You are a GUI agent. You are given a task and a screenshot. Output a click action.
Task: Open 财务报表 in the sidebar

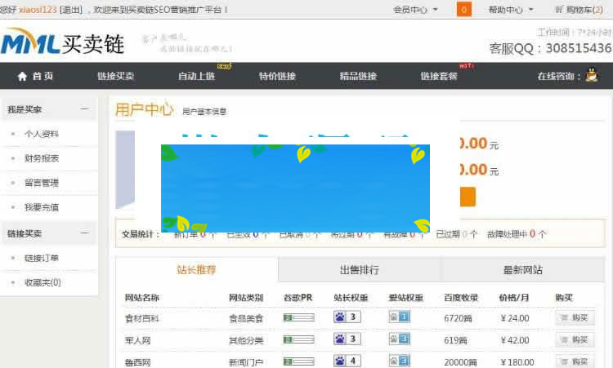tap(42, 158)
